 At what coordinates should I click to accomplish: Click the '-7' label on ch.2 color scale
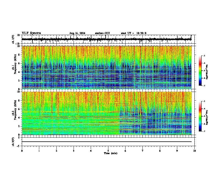tap(204, 131)
